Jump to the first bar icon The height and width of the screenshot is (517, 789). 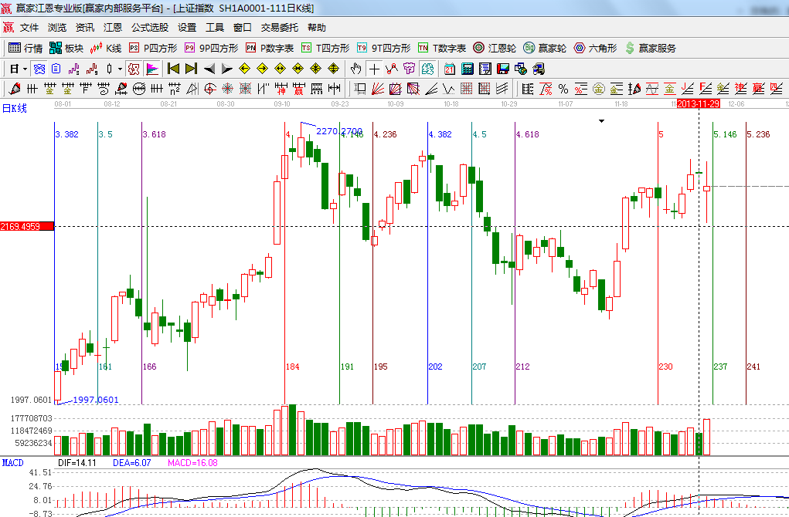[x=173, y=68]
